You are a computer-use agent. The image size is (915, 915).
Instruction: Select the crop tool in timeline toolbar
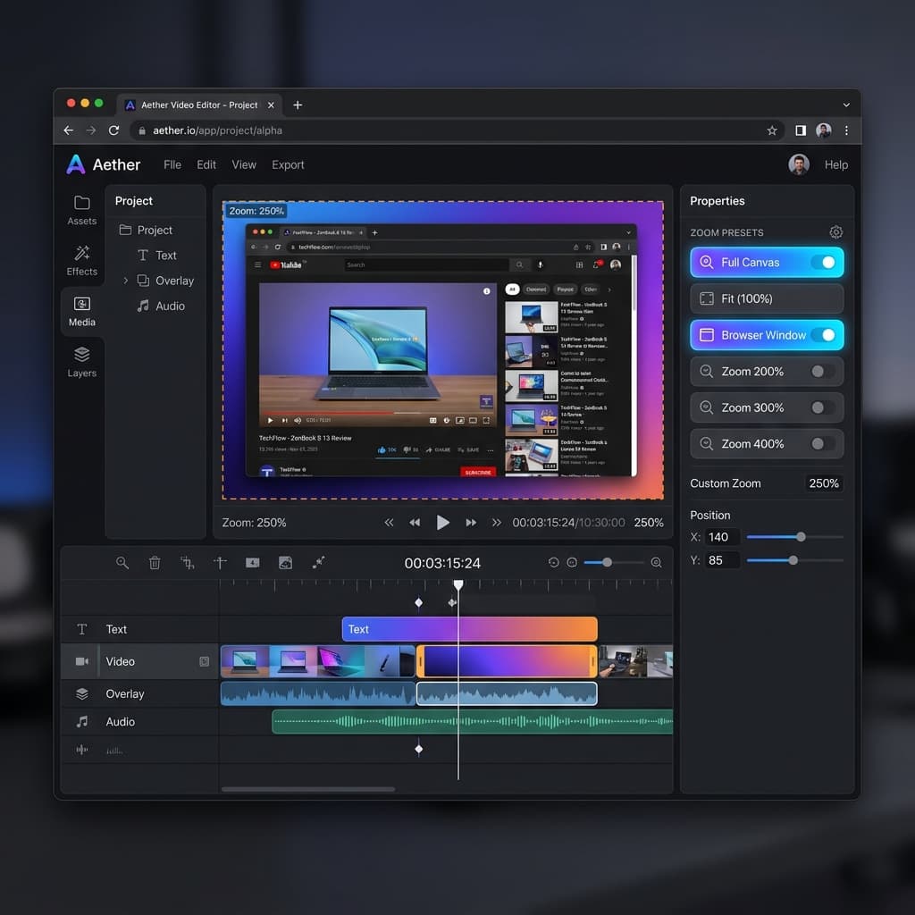[188, 563]
